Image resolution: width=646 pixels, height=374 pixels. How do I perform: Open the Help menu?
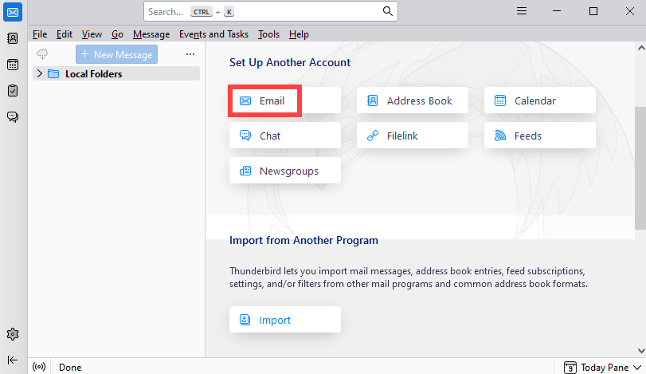(x=299, y=34)
